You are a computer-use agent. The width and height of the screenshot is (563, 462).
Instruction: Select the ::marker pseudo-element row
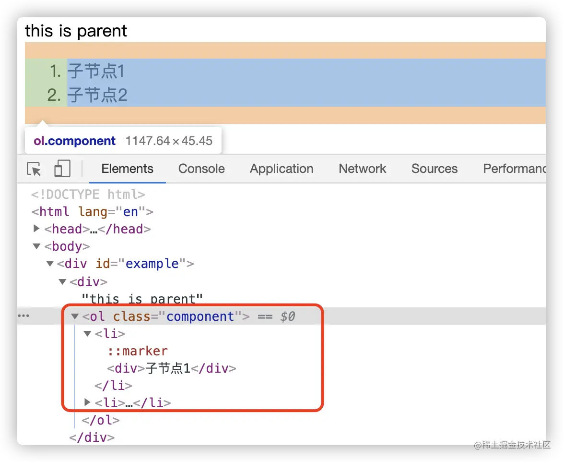tap(138, 351)
